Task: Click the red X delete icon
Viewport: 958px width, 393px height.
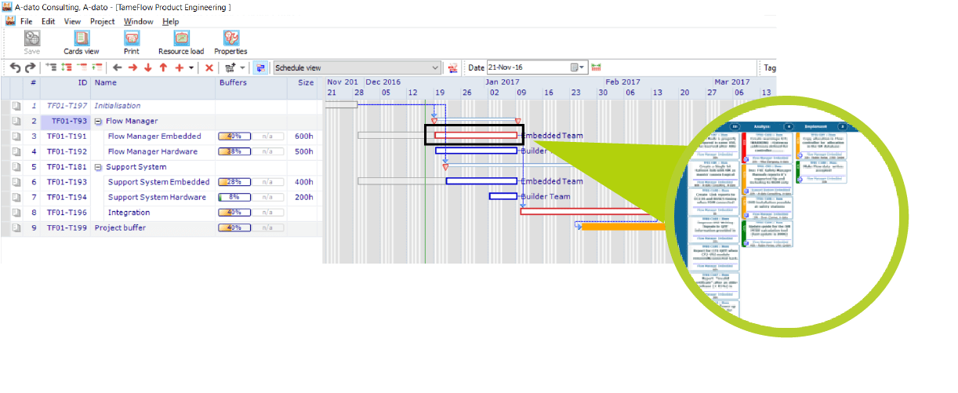Action: (209, 68)
